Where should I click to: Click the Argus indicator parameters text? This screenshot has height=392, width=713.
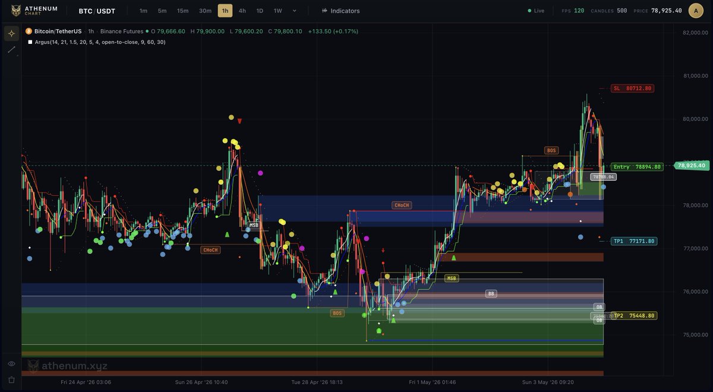[100, 42]
